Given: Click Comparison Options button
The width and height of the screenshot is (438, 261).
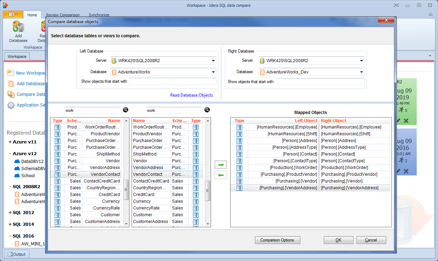Looking at the screenshot, I should point(277,240).
